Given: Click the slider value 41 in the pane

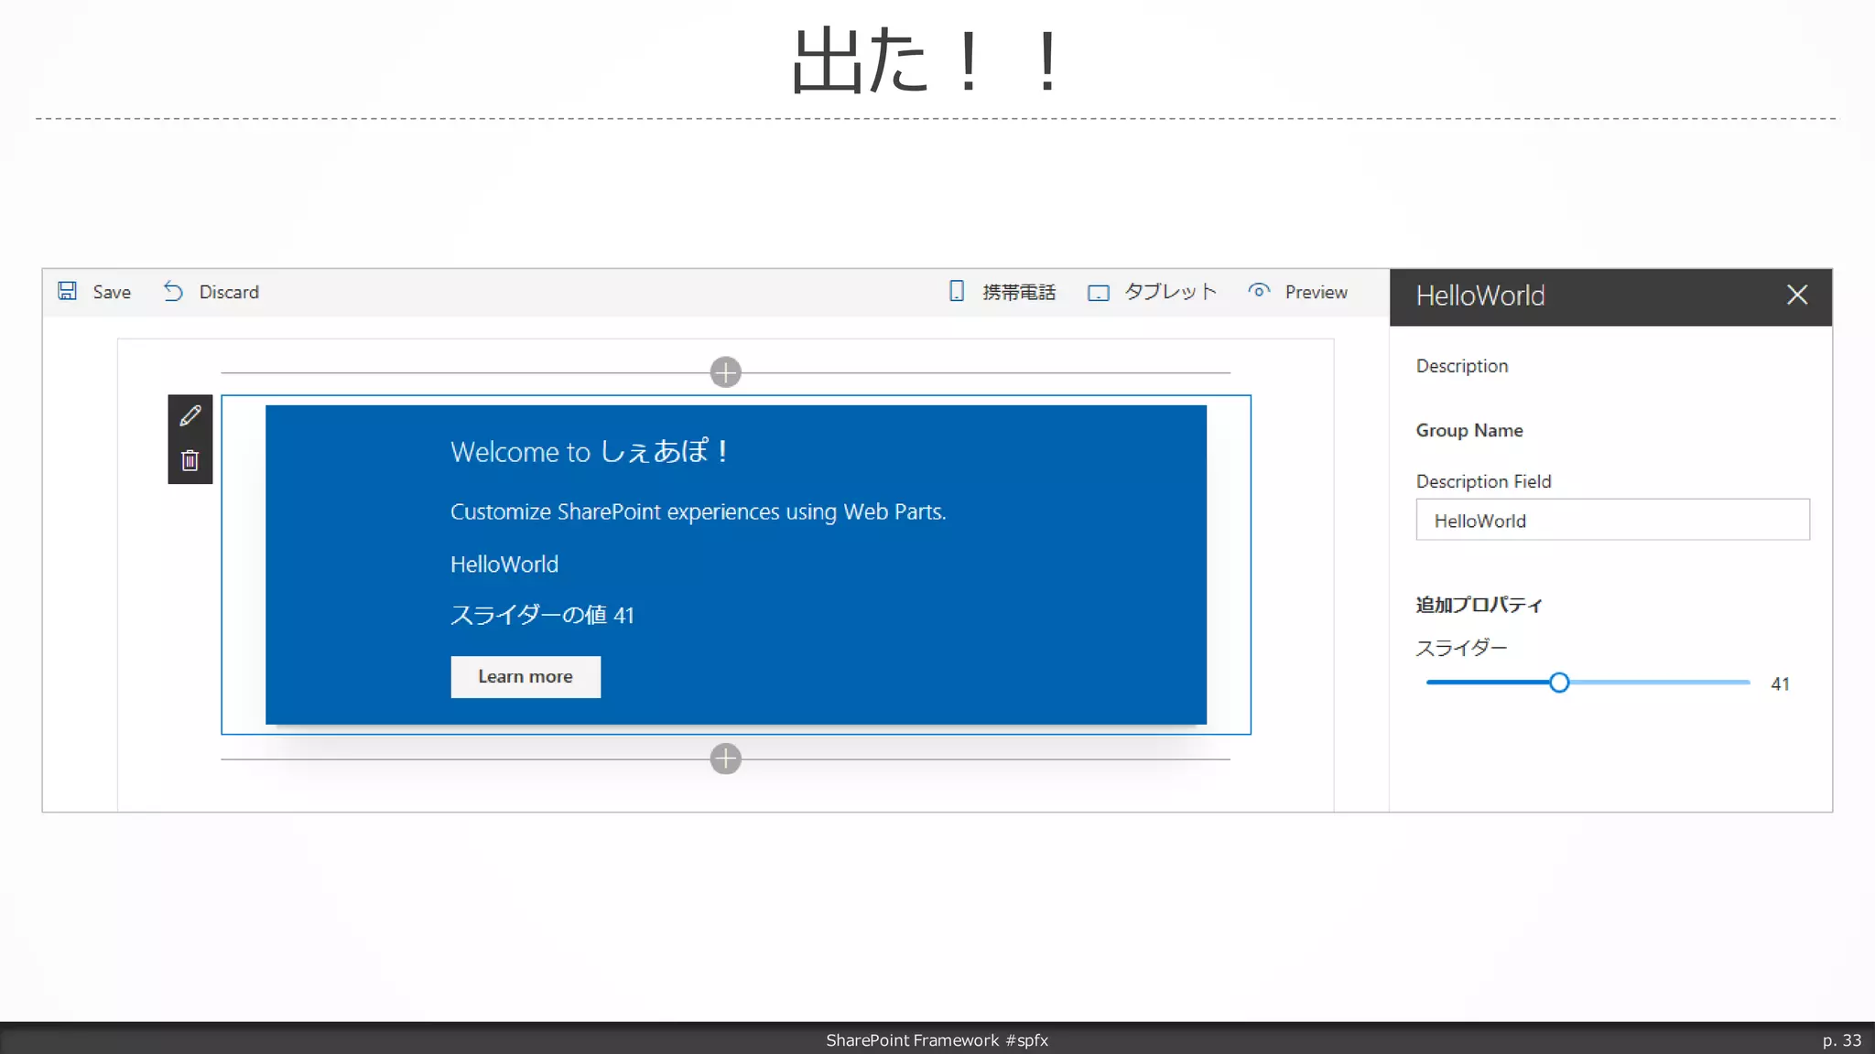Looking at the screenshot, I should pyautogui.click(x=1780, y=683).
